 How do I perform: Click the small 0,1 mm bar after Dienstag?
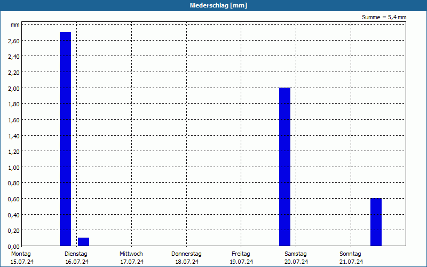coord(84,242)
